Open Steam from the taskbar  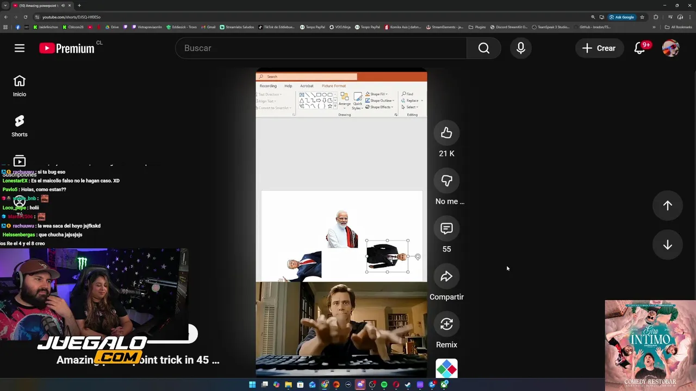pyautogui.click(x=408, y=384)
